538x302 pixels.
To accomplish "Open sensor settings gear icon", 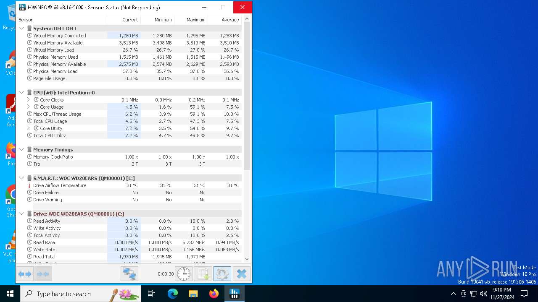I will (x=222, y=274).
